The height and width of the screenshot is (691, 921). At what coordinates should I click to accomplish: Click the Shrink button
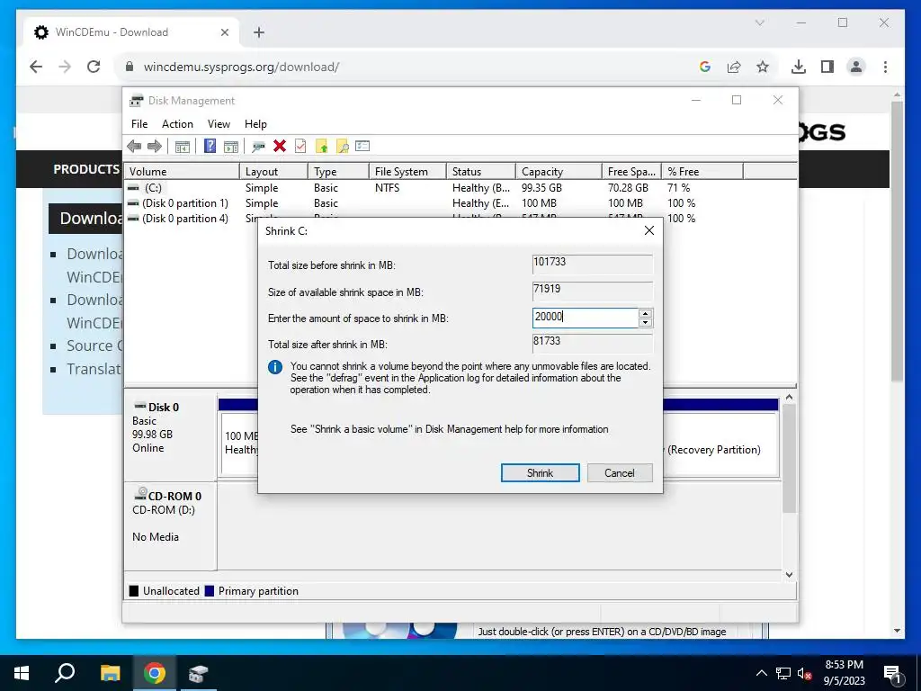click(x=540, y=473)
